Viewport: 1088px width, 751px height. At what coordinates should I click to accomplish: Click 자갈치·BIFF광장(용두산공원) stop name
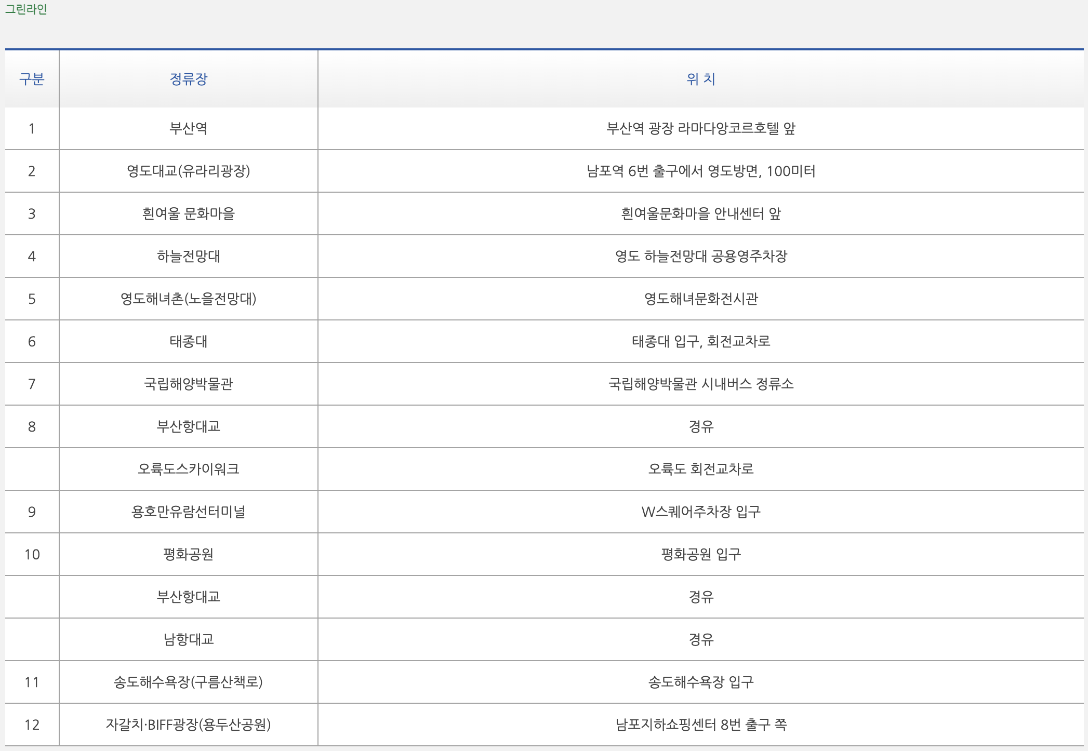coord(188,725)
